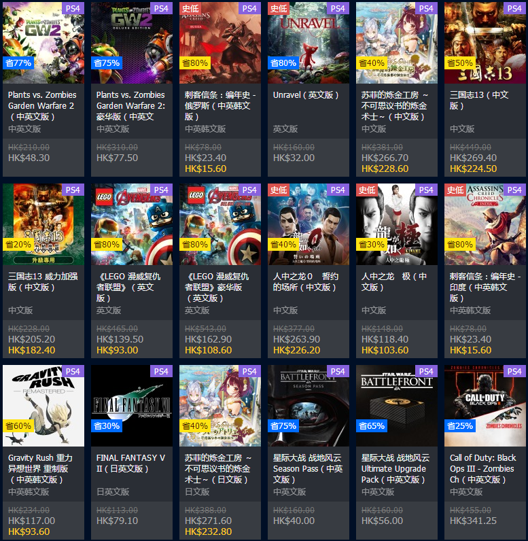The height and width of the screenshot is (541, 528).
Task: Click the 省20% badge on 三国志13 威力加强版
Action: (18, 244)
